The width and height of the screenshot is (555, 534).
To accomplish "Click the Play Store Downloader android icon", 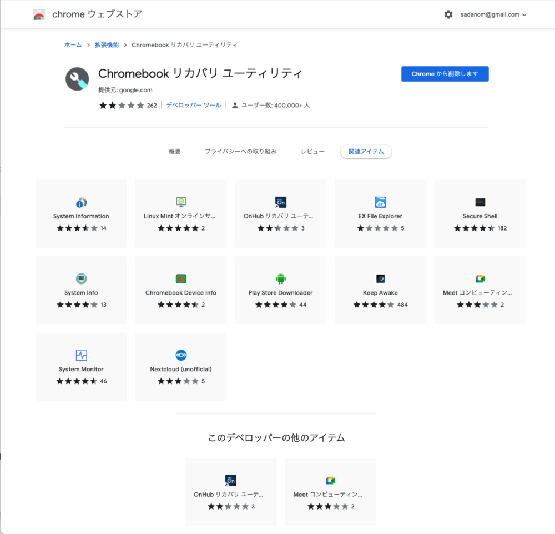I will click(x=281, y=279).
